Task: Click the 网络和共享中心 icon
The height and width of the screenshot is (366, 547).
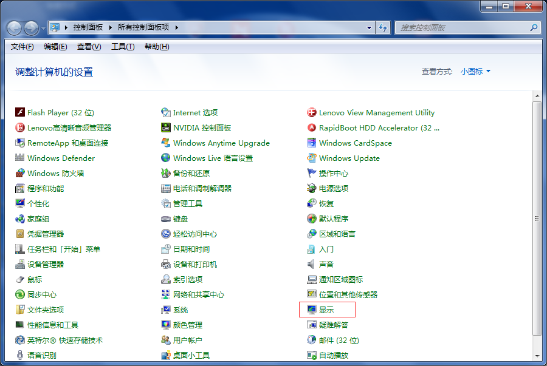Action: [166, 294]
